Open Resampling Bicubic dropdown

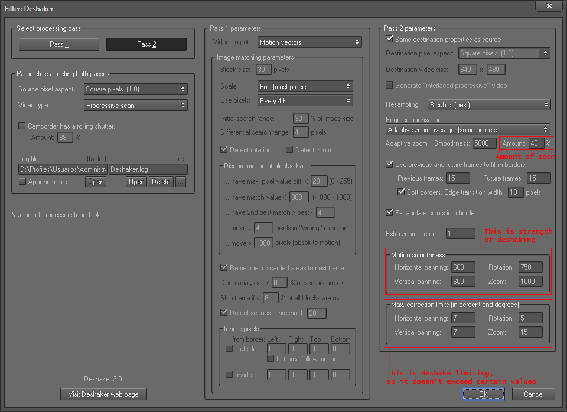[489, 105]
